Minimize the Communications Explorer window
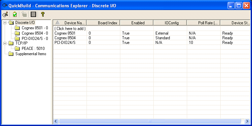This screenshot has height=126, width=252. [x=231, y=6]
